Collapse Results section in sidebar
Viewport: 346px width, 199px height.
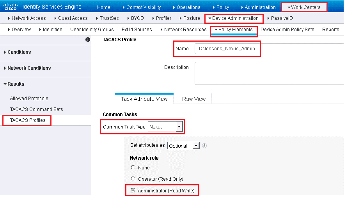14,84
